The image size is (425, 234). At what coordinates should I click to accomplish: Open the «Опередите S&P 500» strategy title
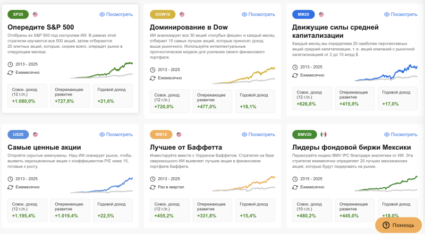click(41, 27)
